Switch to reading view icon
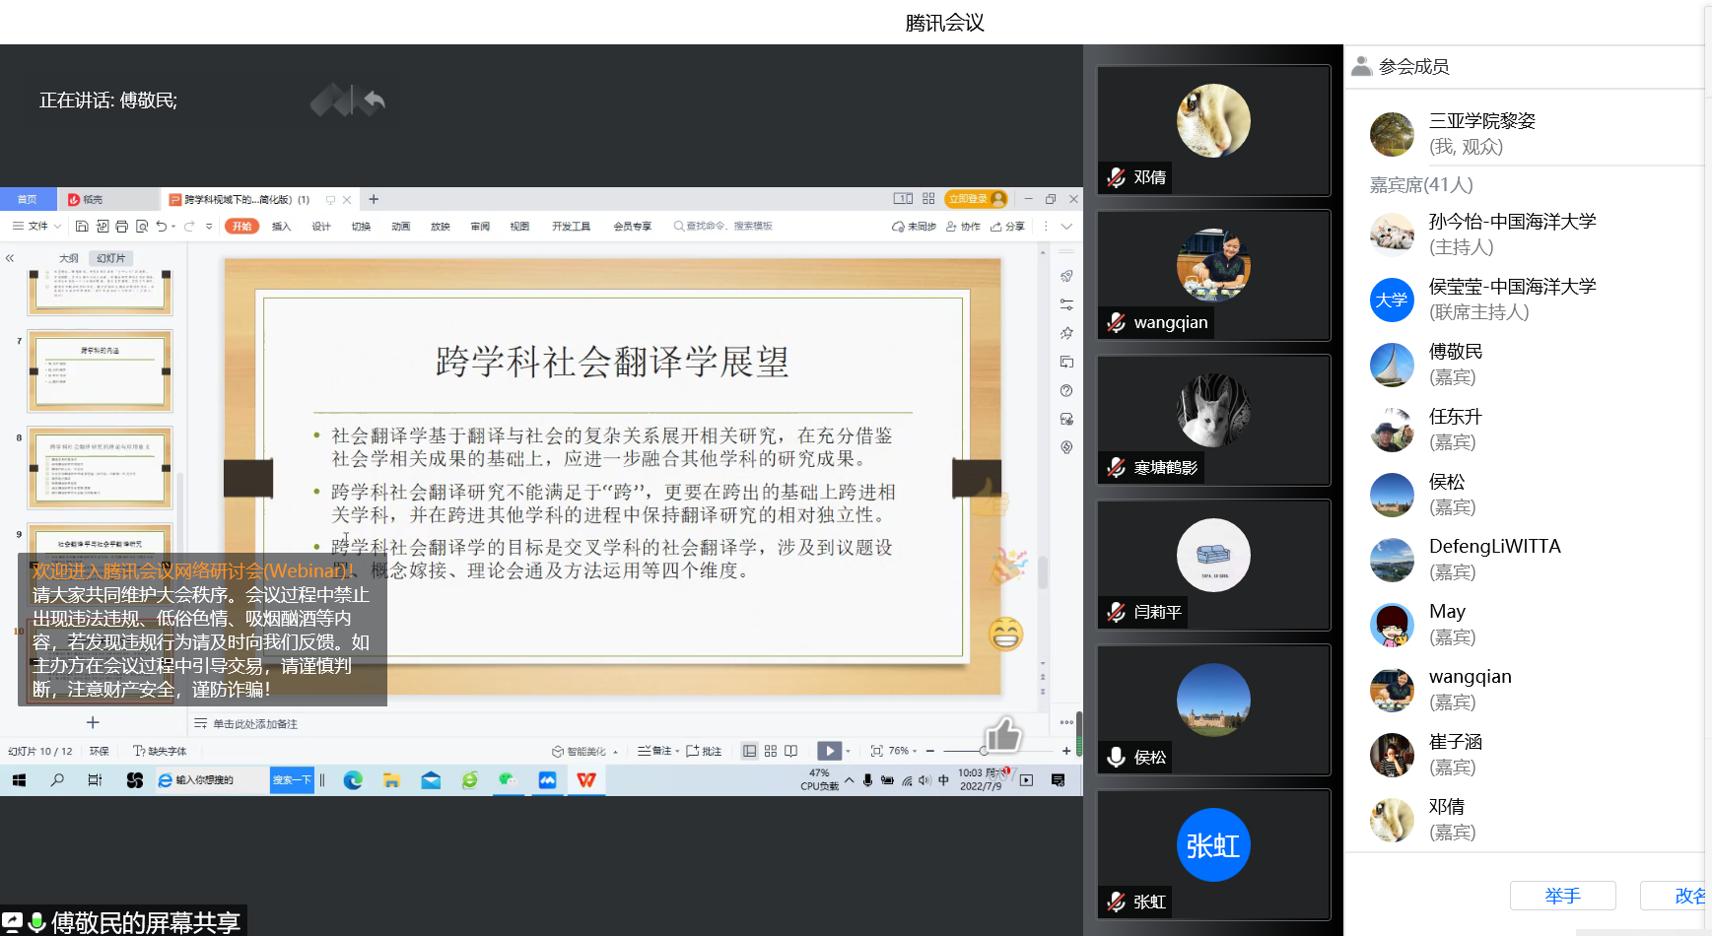This screenshot has width=1712, height=936. point(790,751)
